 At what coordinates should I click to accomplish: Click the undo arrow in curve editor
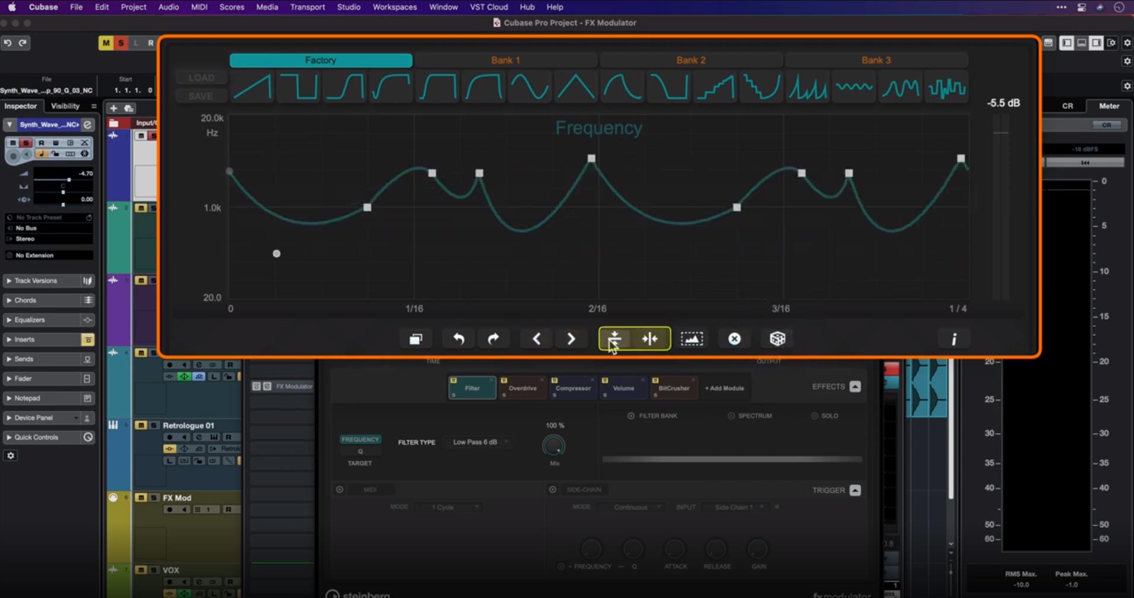(458, 339)
